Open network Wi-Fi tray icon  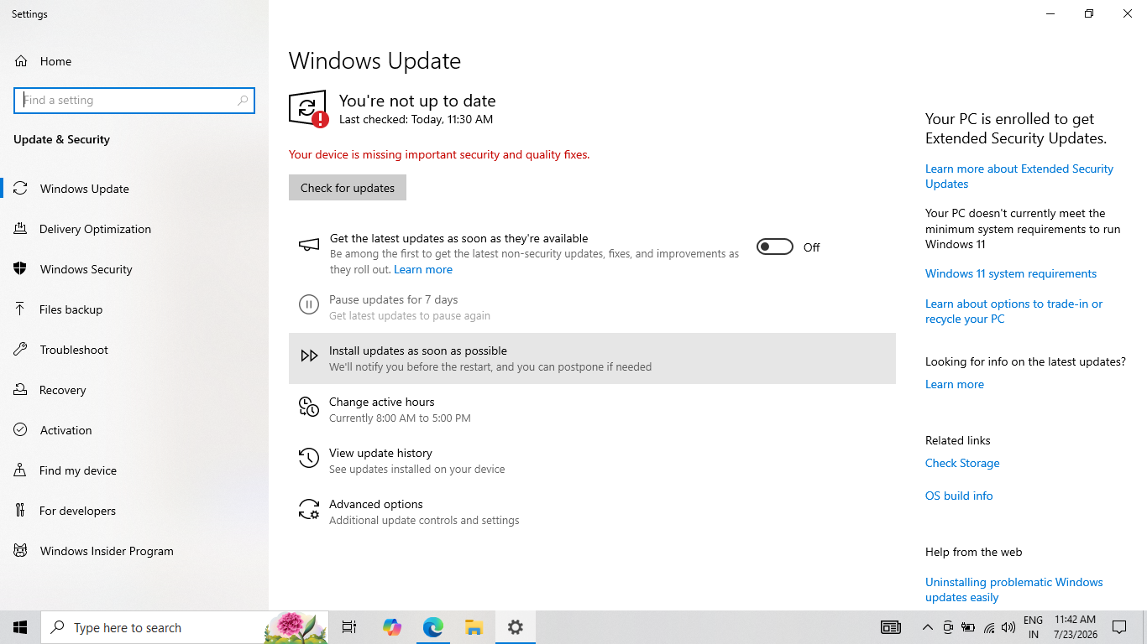(989, 627)
